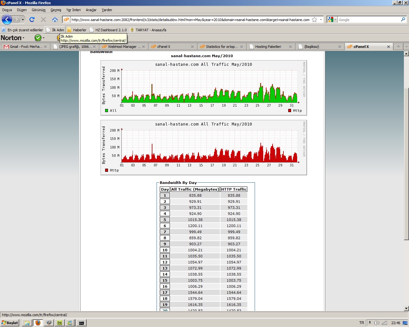This screenshot has height=327, width=409.
Task: Click the green All traffic graph image
Action: 204,88
